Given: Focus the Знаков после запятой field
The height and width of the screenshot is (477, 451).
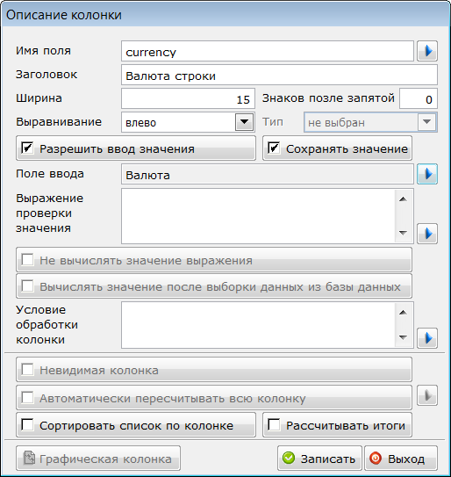Looking at the screenshot, I should click(419, 98).
